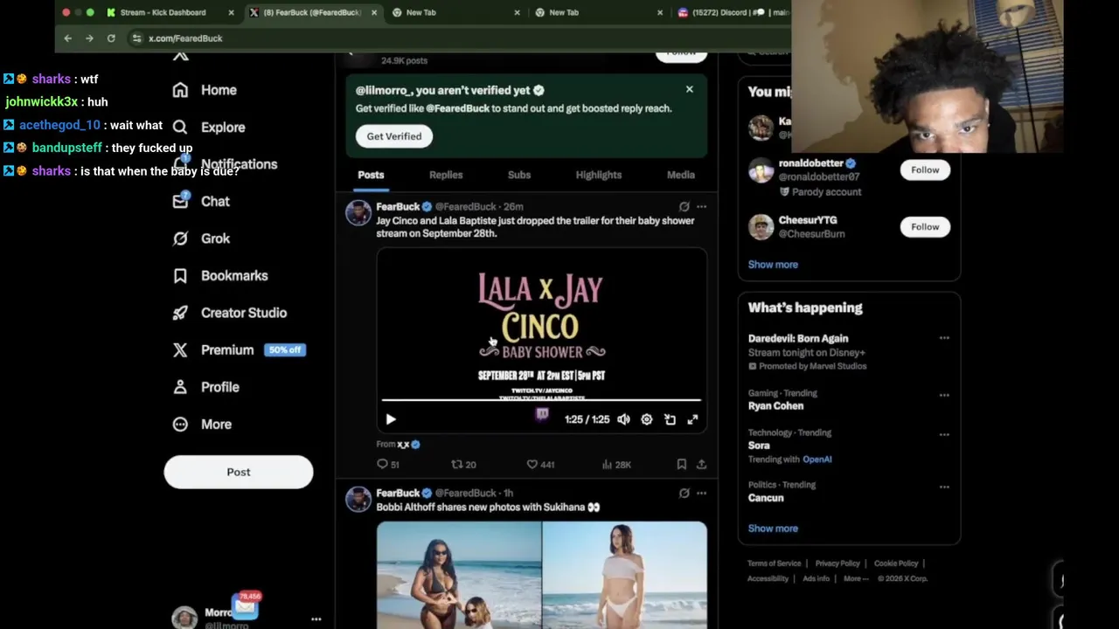Image resolution: width=1119 pixels, height=629 pixels.
Task: Click Grok icon on Bobbi Althoff post
Action: [x=684, y=494]
